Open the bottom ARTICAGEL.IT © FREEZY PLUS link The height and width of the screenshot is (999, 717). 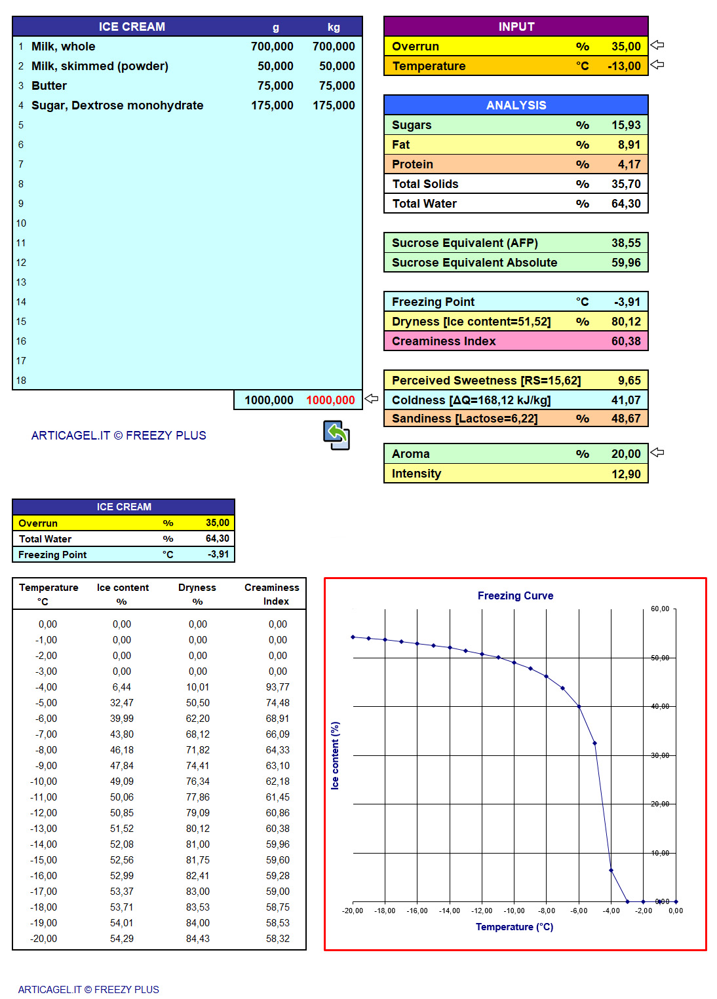[88, 989]
